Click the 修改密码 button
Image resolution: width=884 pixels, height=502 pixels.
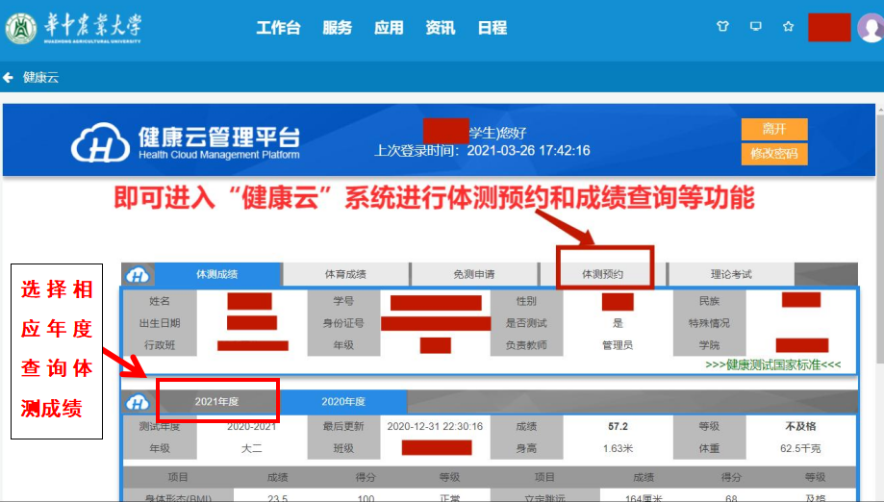pyautogui.click(x=773, y=154)
